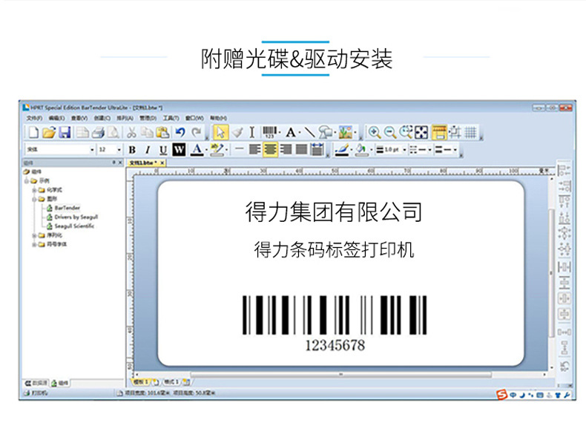Choose the text A creation tool
This screenshot has height=423, width=586.
[291, 132]
